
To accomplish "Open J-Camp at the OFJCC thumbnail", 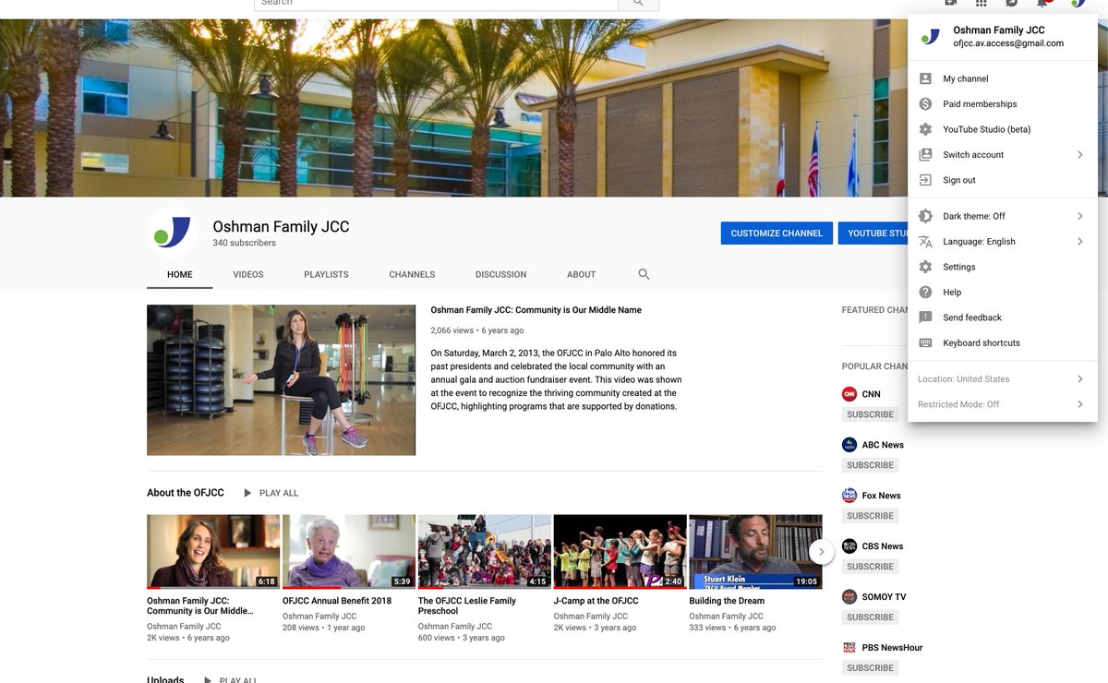I will (620, 552).
